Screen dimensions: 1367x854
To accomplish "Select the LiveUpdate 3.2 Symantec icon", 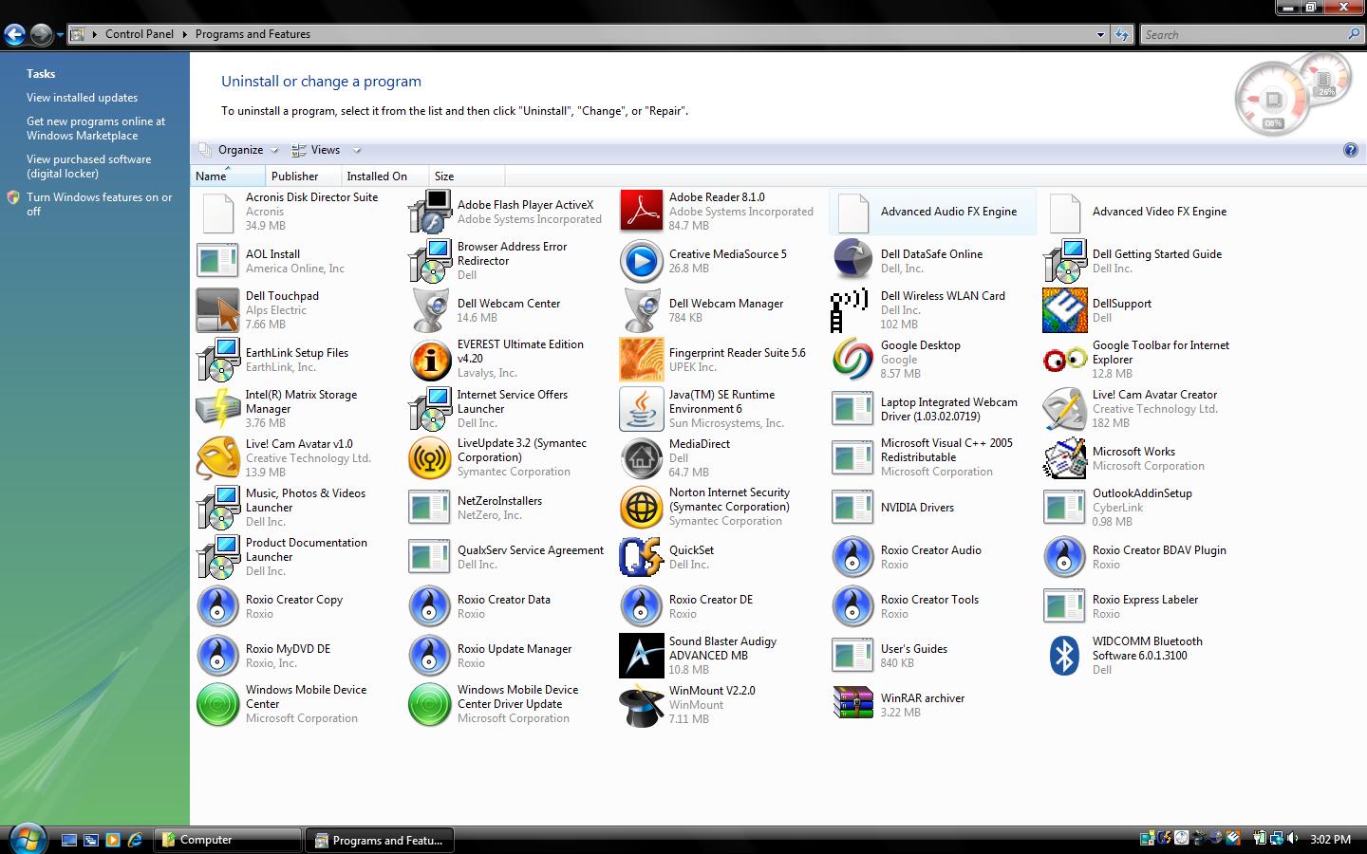I will (x=429, y=458).
